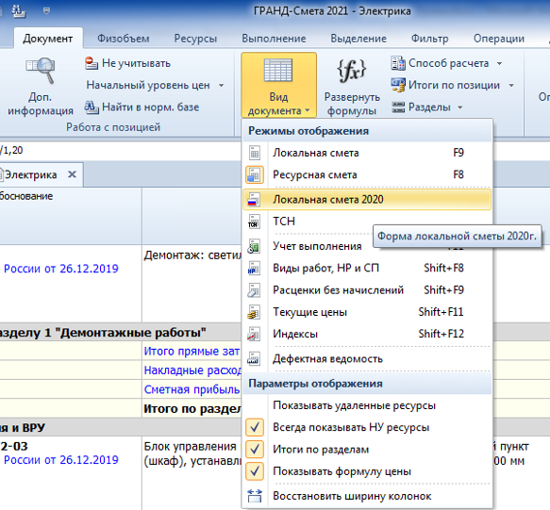Select Дефектная ведомость menu item
This screenshot has height=510, width=550.
[367, 358]
